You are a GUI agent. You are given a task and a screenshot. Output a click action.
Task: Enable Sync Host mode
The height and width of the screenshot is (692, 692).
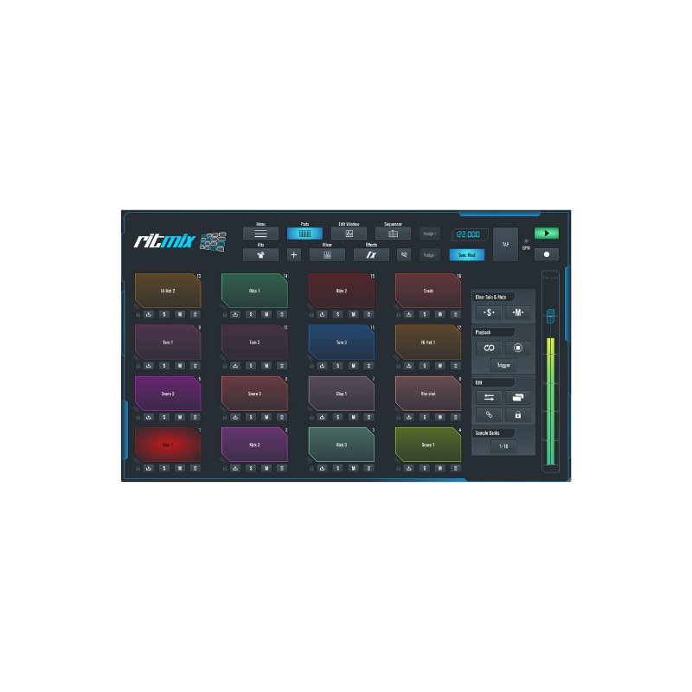pyautogui.click(x=466, y=254)
